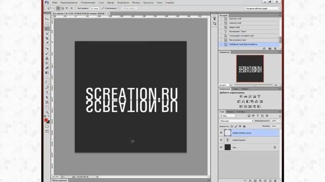The width and height of the screenshot is (325, 182).
Task: Switch to the Channels tab
Action: coord(230,112)
